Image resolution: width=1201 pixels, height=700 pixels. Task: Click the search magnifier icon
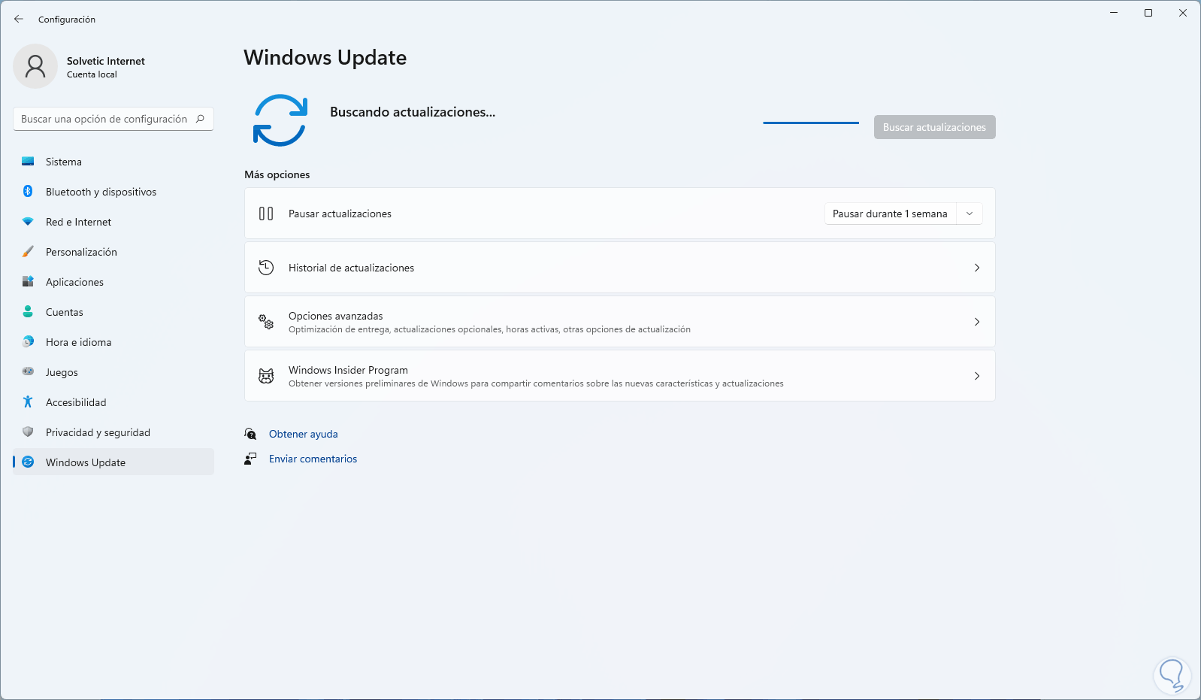[x=200, y=119]
